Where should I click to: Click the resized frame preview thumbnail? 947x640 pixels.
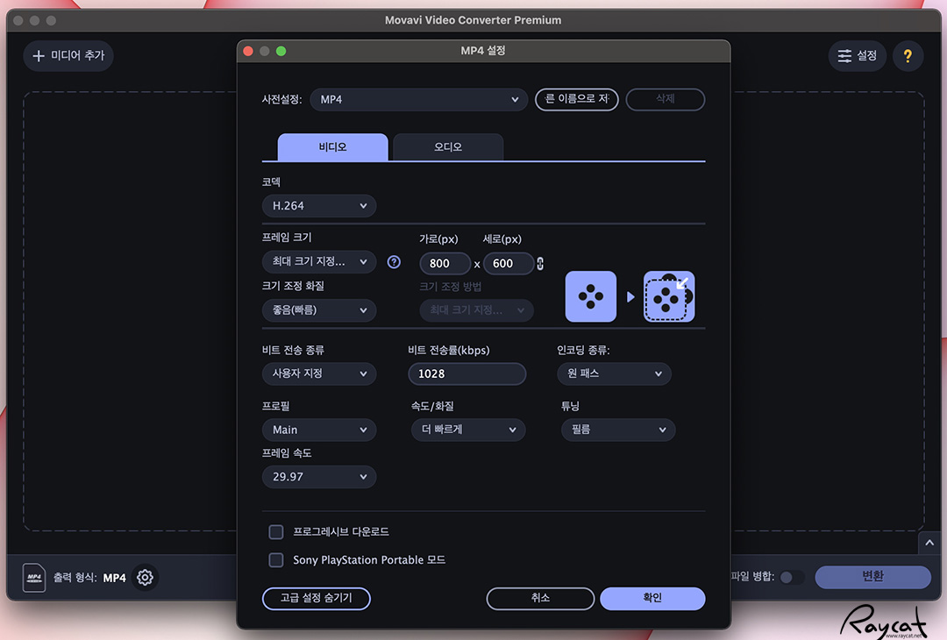669,296
